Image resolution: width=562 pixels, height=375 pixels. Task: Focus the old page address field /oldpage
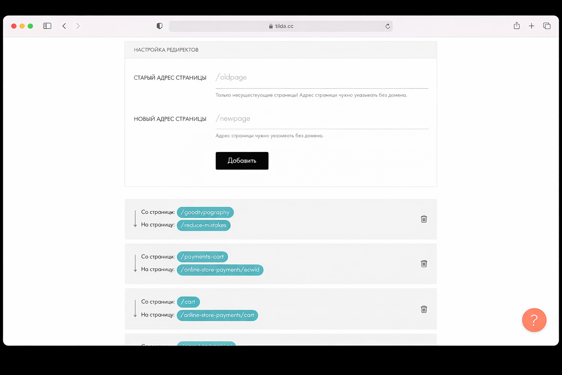coord(322,78)
